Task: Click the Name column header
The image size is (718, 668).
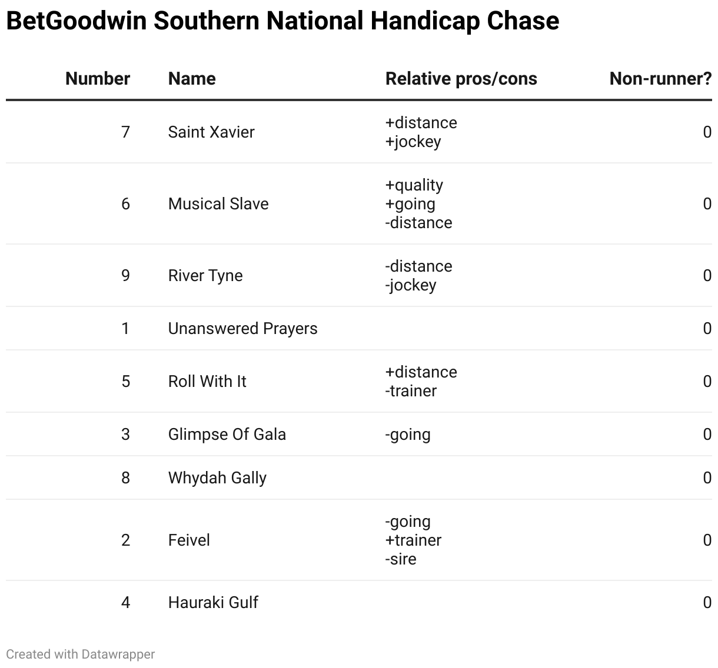Action: [192, 79]
